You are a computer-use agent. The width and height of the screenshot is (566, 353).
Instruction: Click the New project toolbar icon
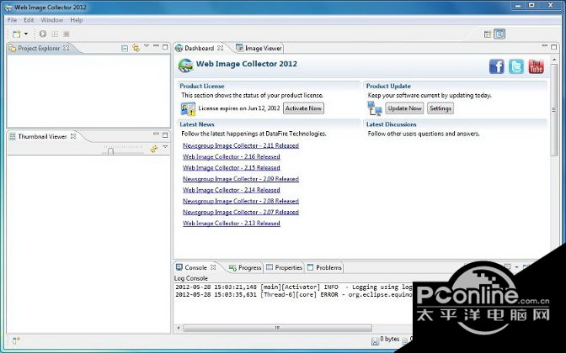click(x=17, y=34)
